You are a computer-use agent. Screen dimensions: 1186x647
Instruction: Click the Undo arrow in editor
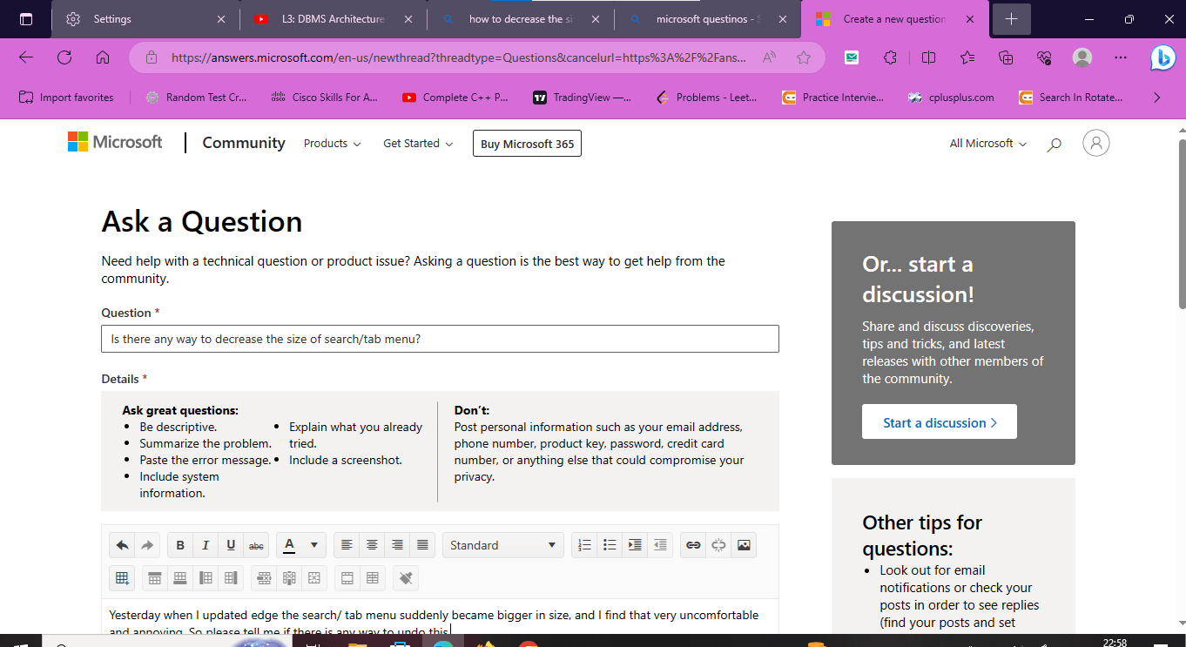[x=122, y=545]
